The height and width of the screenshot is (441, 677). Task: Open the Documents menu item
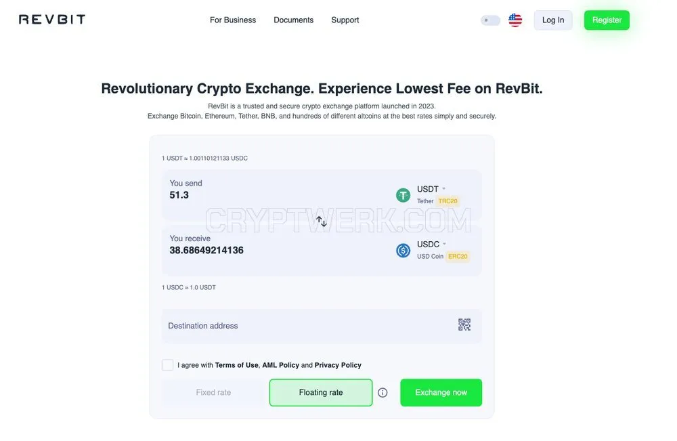pos(294,20)
